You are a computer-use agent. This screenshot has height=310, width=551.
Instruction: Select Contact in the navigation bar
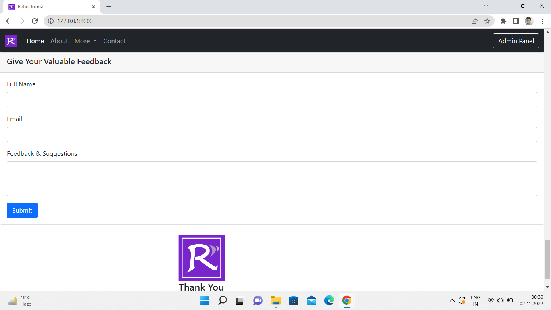point(114,41)
